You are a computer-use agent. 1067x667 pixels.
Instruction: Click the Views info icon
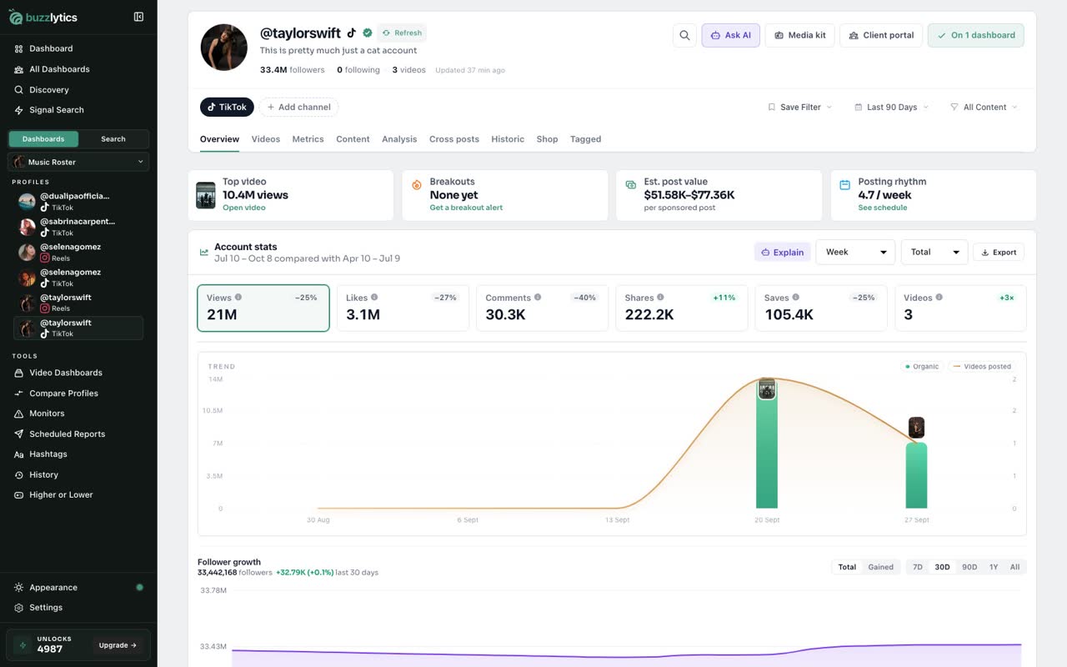tap(238, 297)
